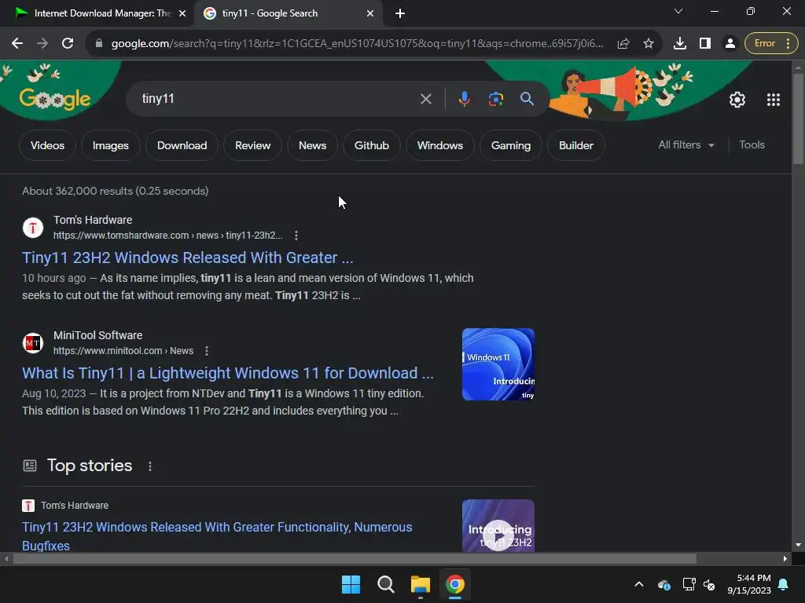Open the Windows Start menu

[351, 584]
